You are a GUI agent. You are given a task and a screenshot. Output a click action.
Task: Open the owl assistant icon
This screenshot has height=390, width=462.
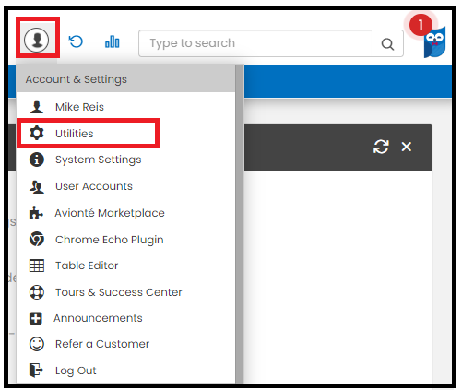pos(434,42)
